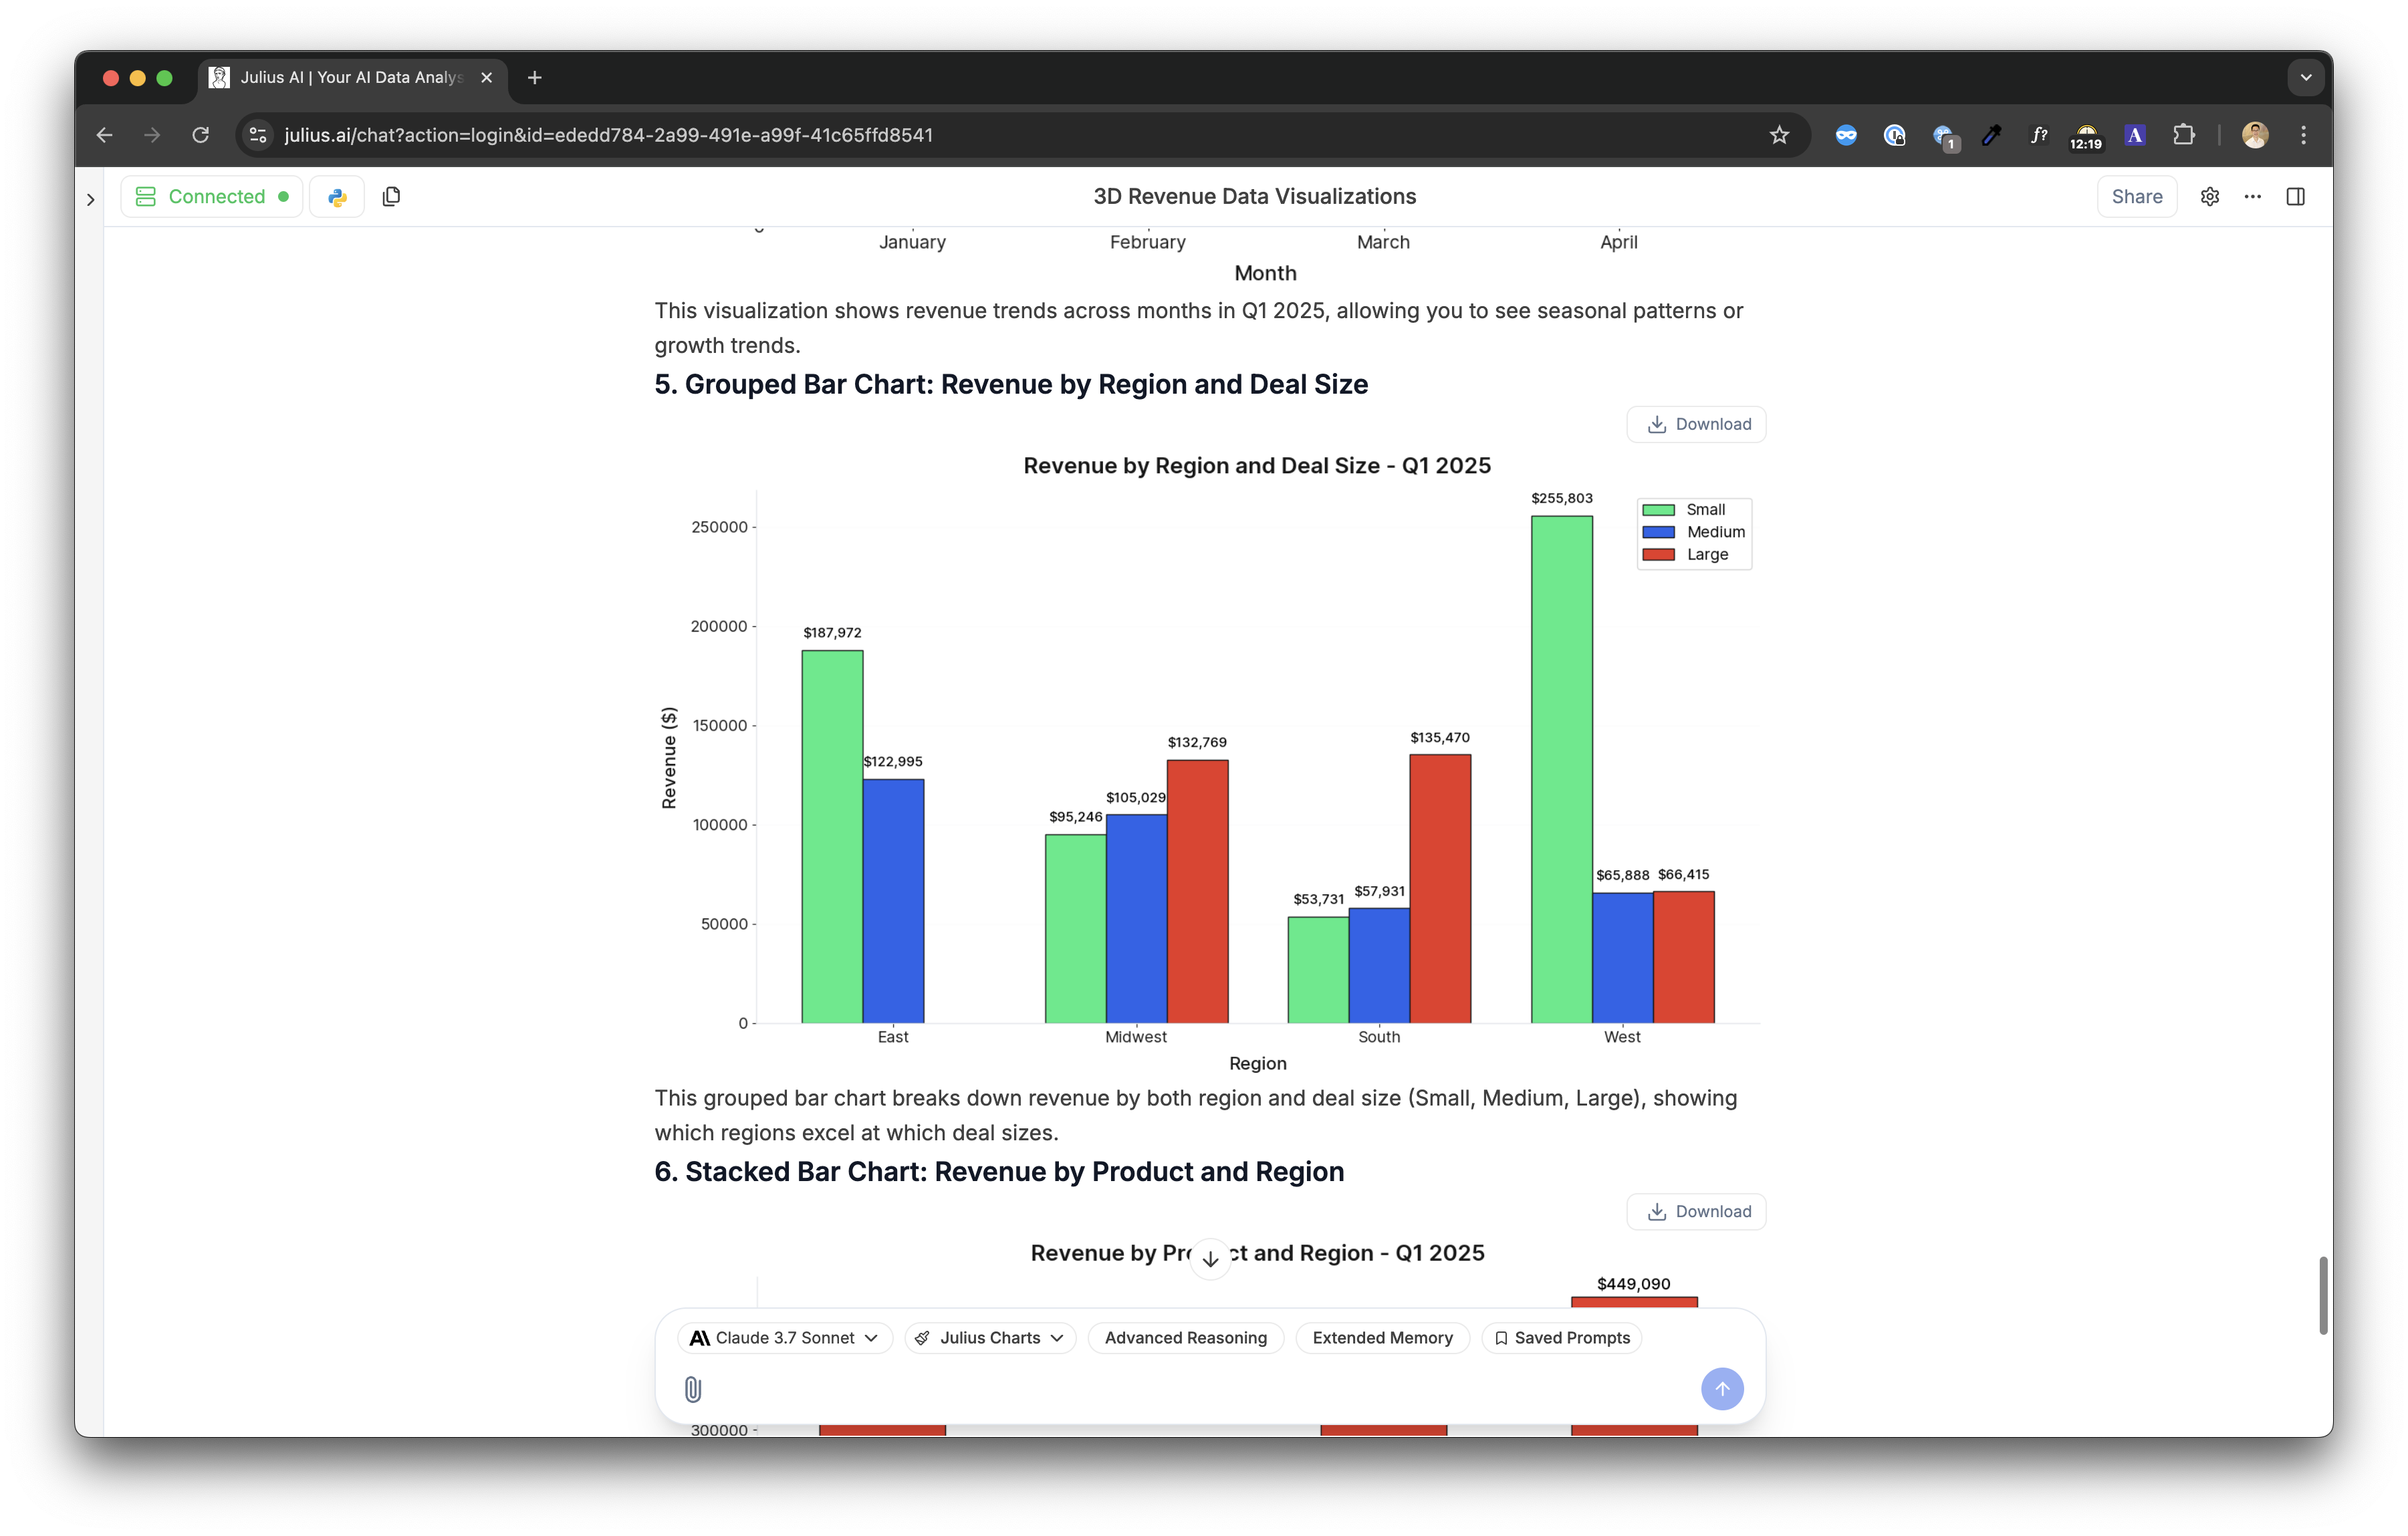This screenshot has height=1536, width=2408.
Task: Check connection status via Connected indicator
Action: [211, 196]
